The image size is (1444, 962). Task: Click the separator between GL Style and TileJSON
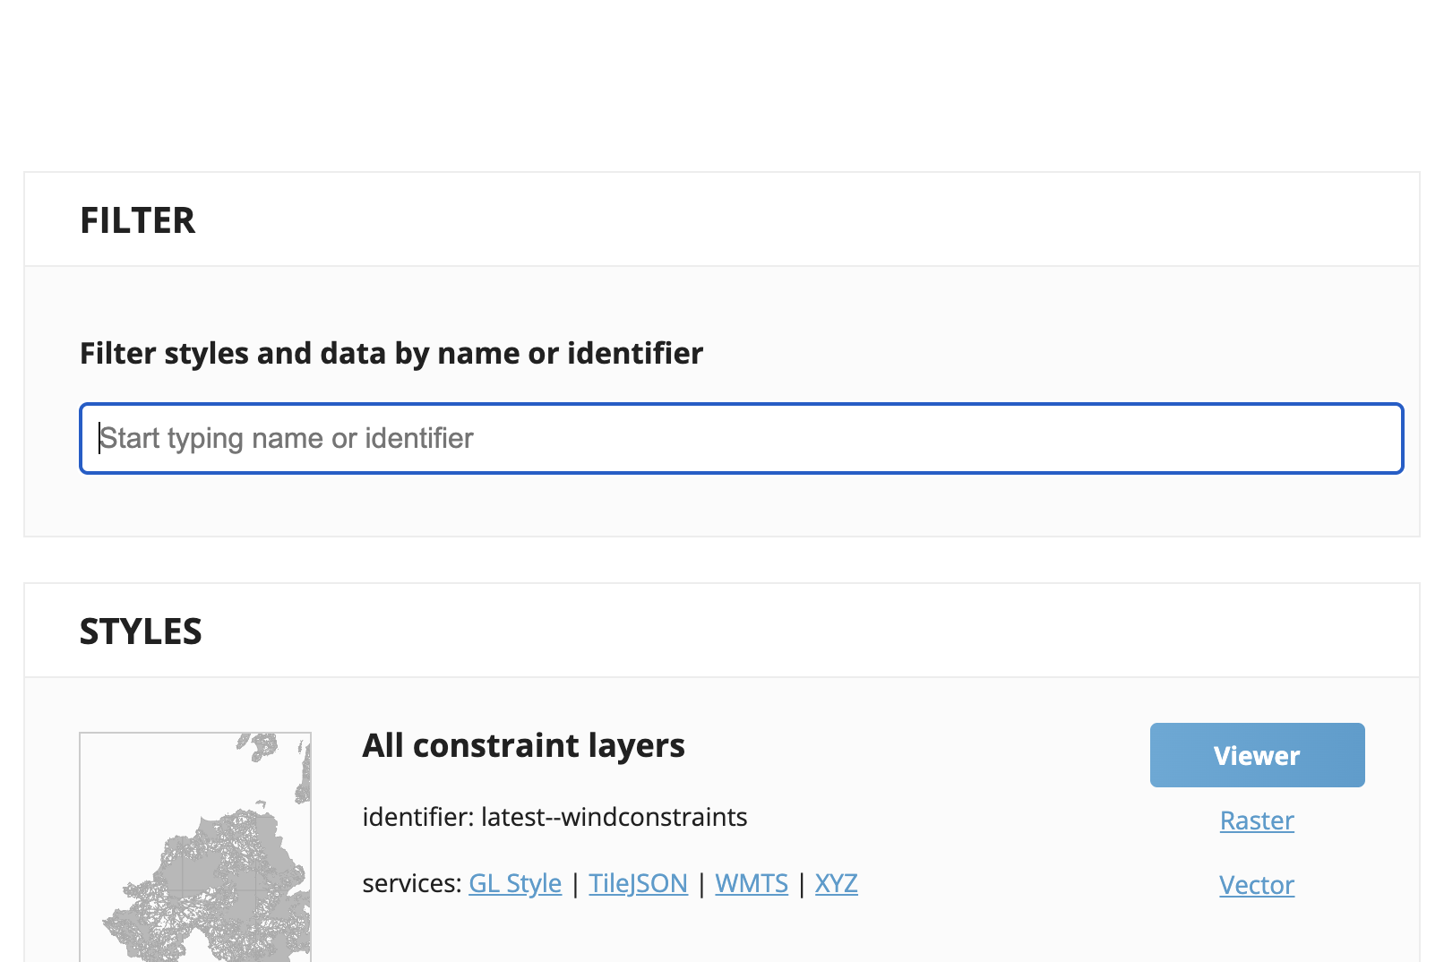pyautogui.click(x=575, y=884)
